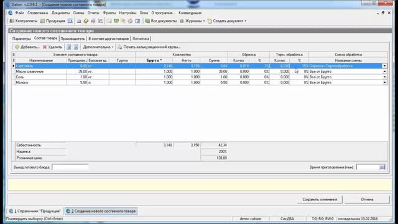Switch to the Состав товара tab
Image resolution: width=398 pixels, height=224 pixels.
pos(45,39)
